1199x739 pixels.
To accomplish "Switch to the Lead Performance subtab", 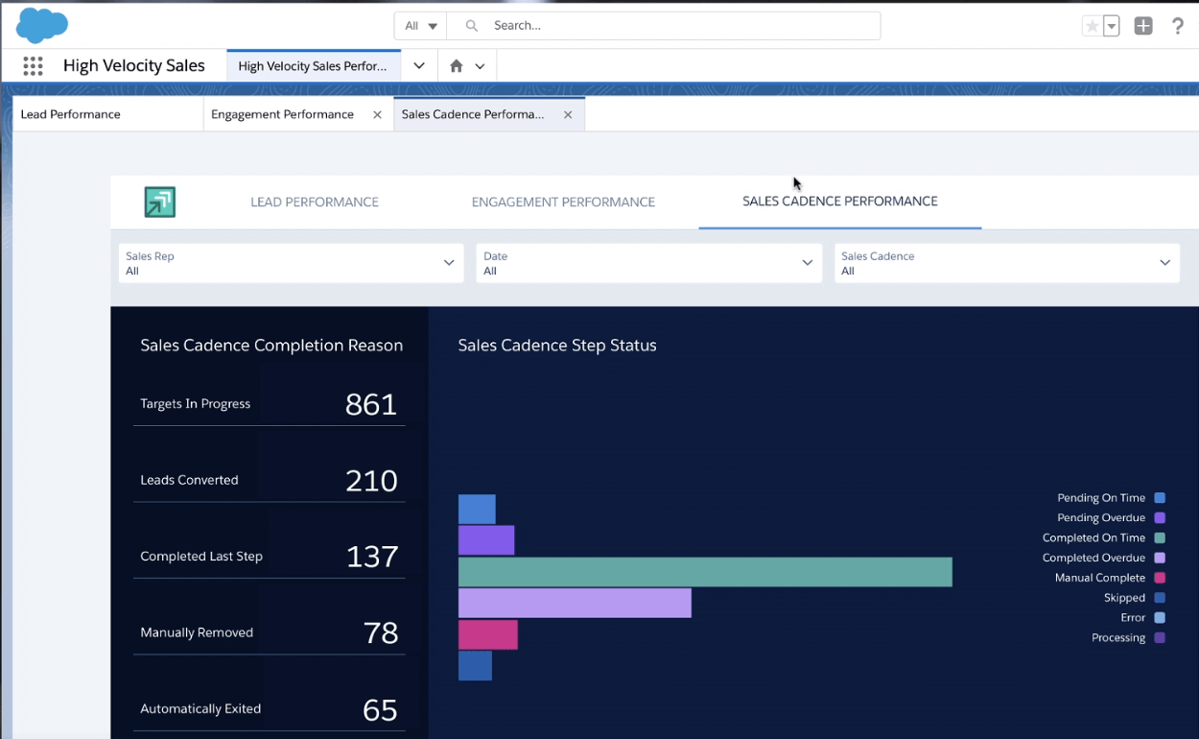I will (107, 114).
